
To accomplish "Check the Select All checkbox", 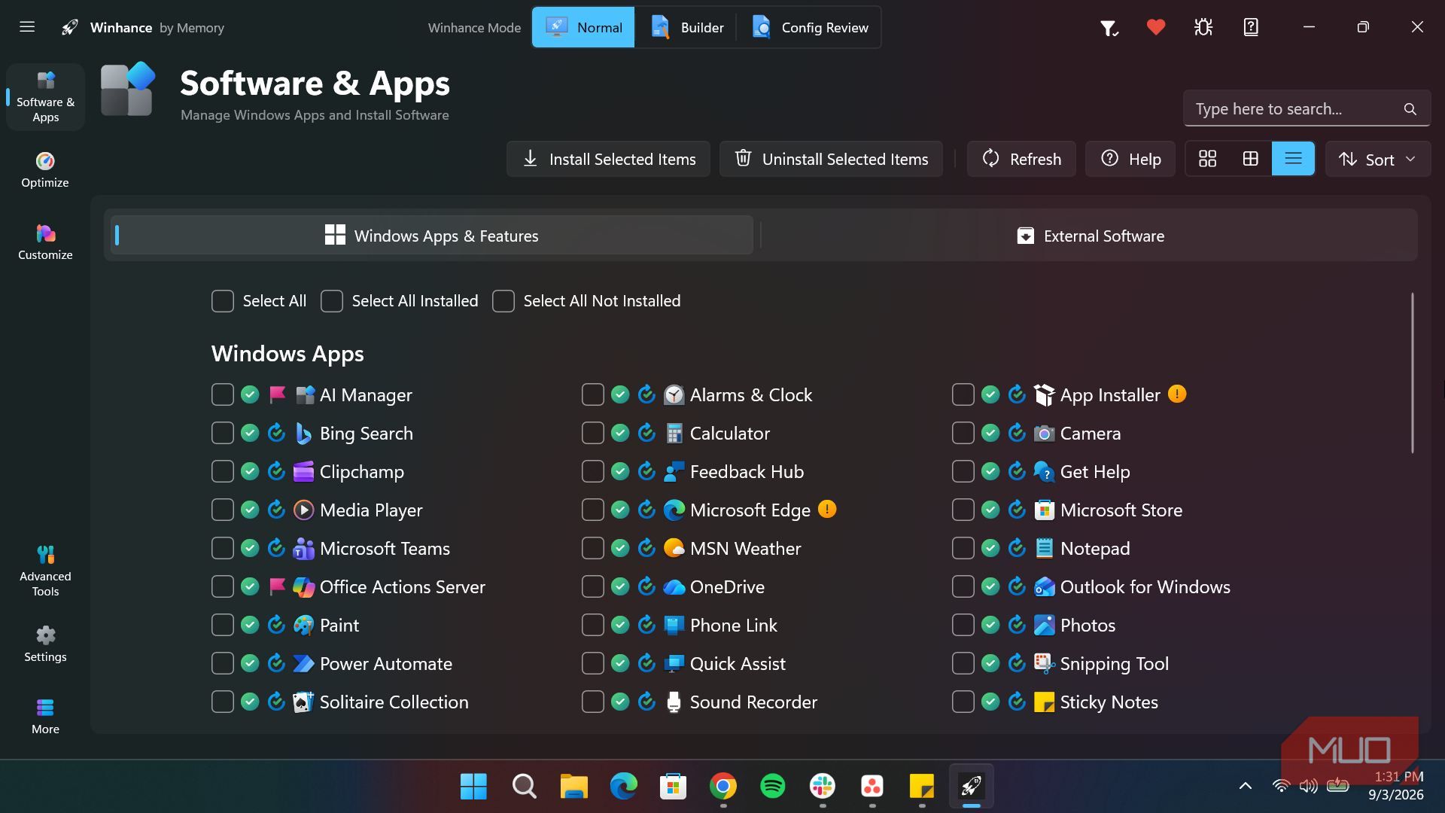I will (x=223, y=300).
